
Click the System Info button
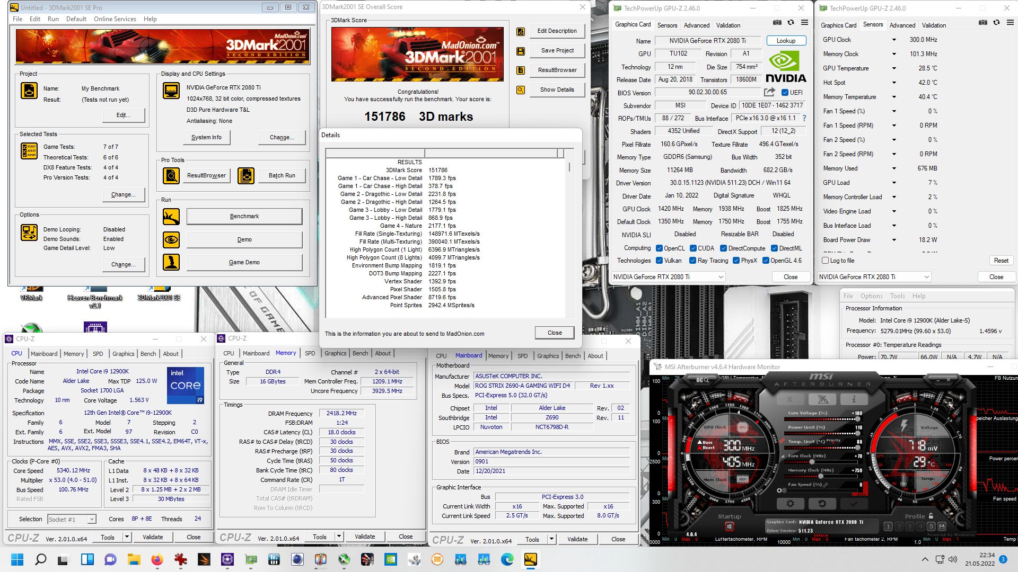(x=206, y=137)
